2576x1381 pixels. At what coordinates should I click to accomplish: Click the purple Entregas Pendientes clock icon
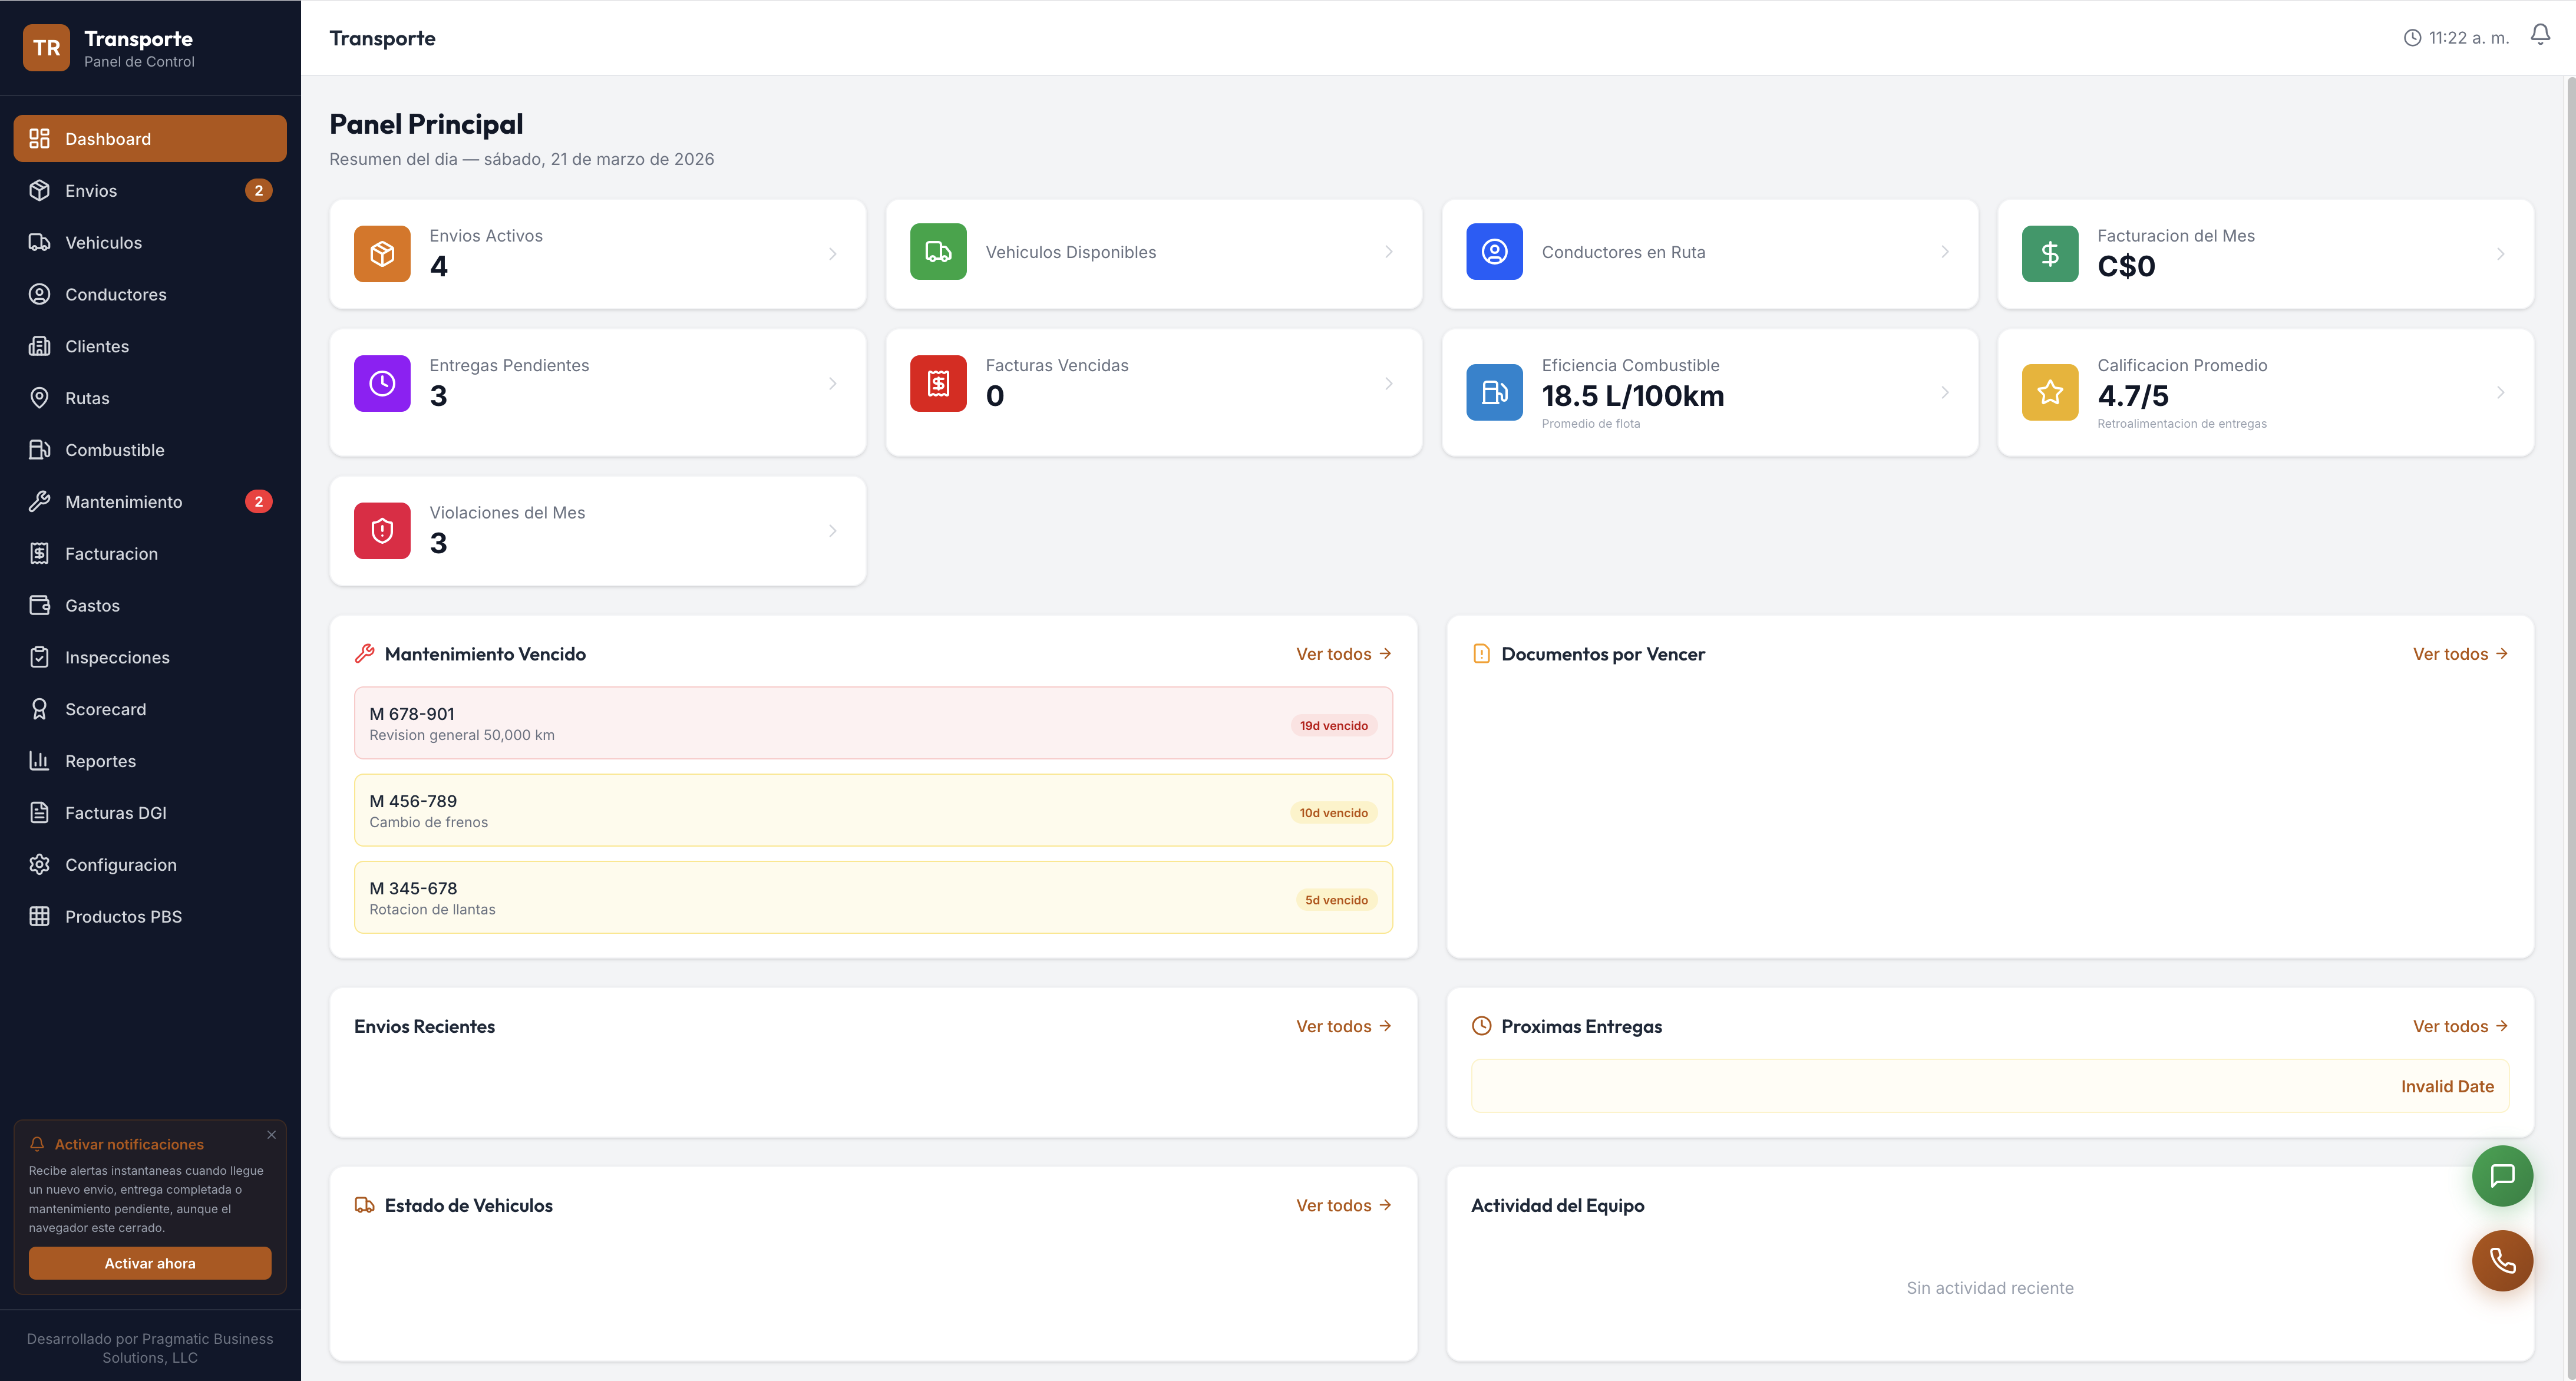coord(382,383)
